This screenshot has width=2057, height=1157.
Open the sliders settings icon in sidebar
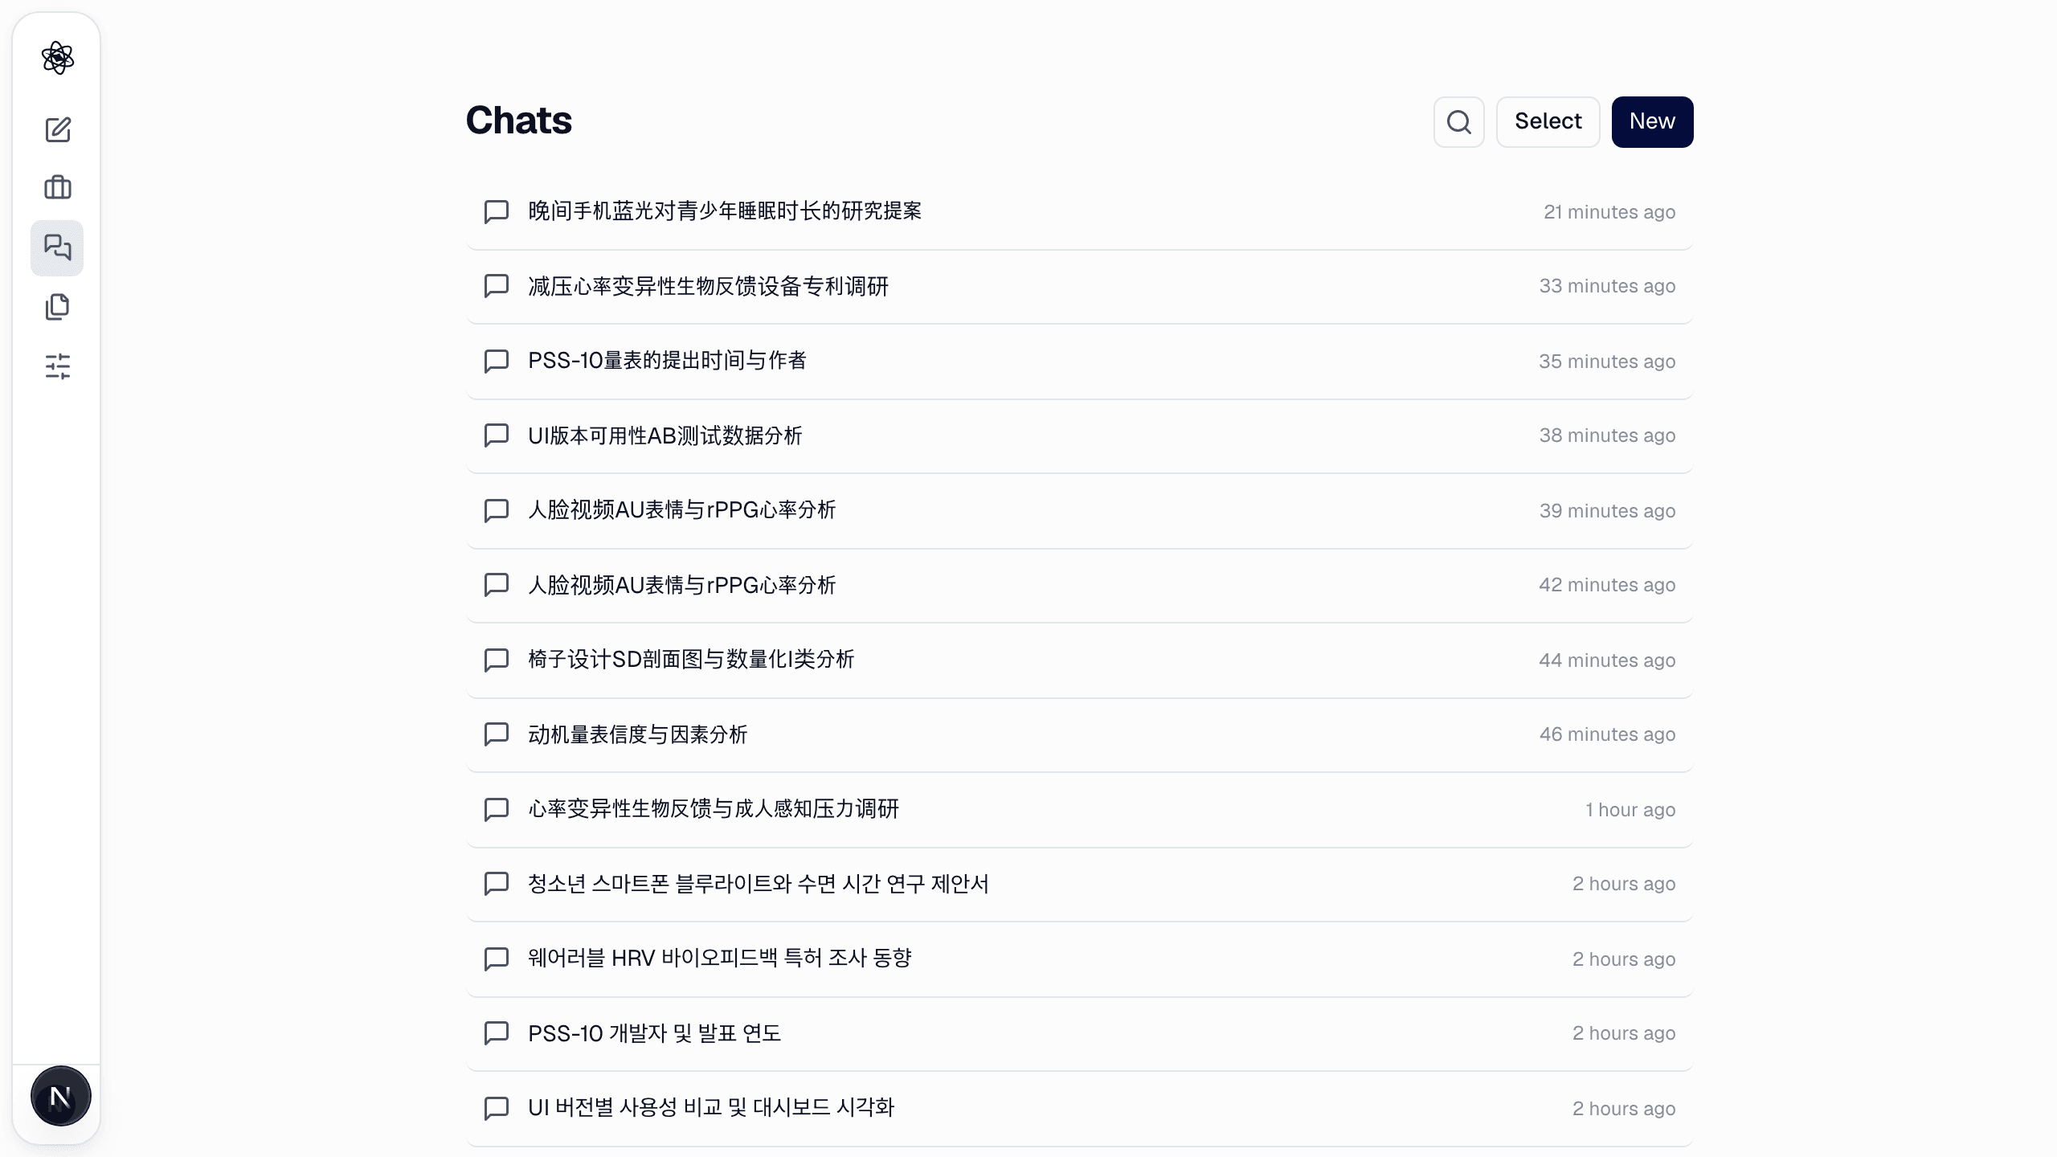pos(57,366)
